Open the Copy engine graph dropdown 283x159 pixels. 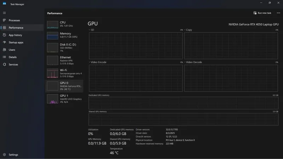coord(188,30)
